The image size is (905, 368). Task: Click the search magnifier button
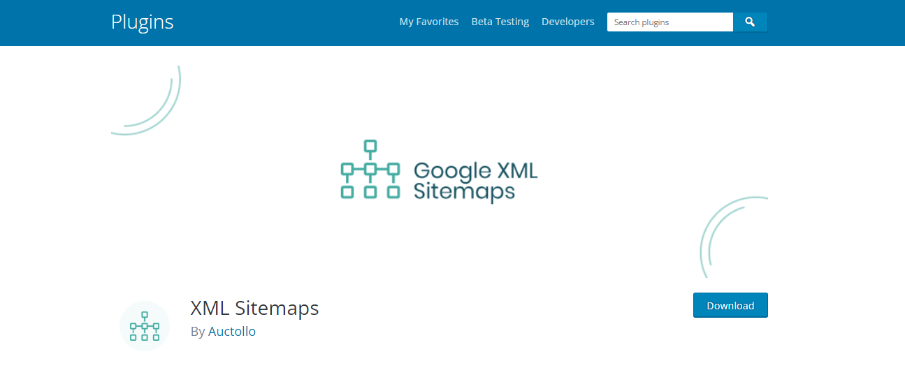click(x=750, y=22)
